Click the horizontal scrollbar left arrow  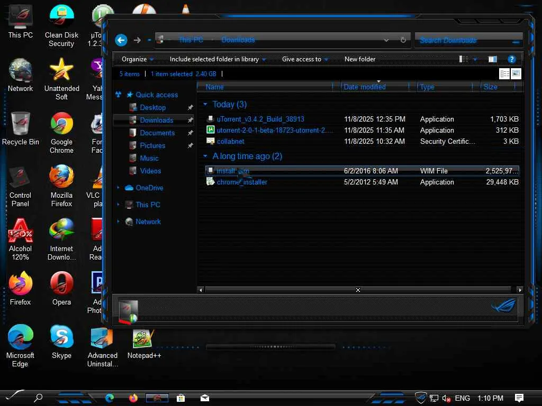click(201, 290)
